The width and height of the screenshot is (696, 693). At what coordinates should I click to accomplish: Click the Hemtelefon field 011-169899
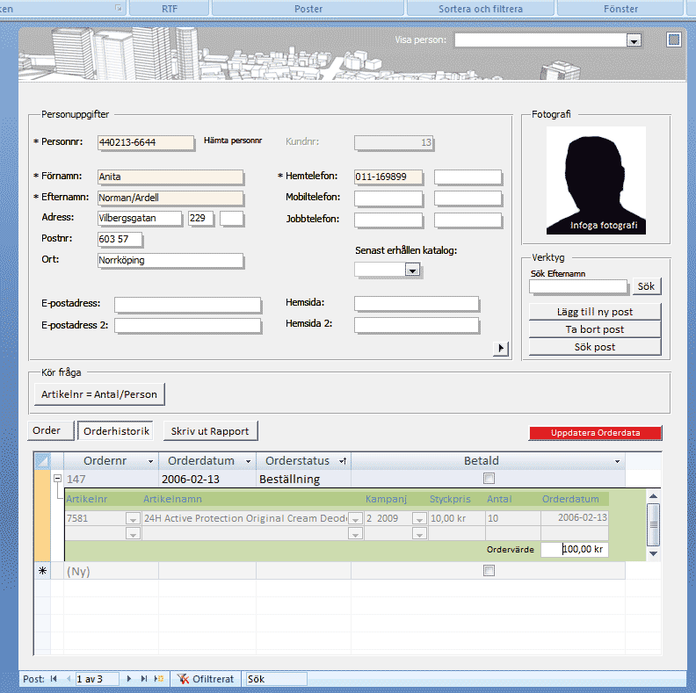click(388, 177)
